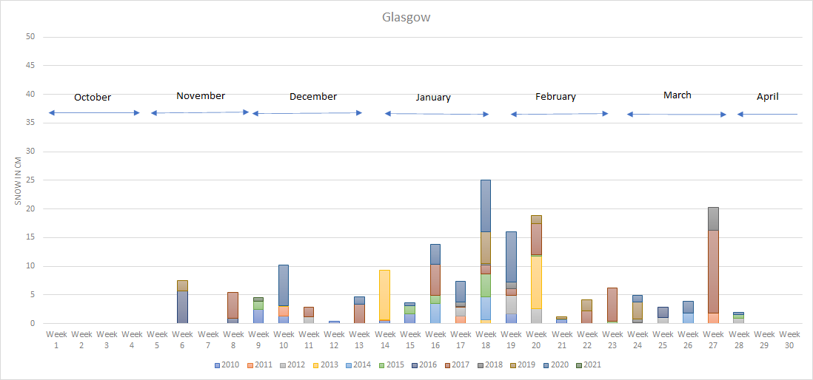Click the 50 value on vertical axis
The image size is (813, 380).
(31, 37)
